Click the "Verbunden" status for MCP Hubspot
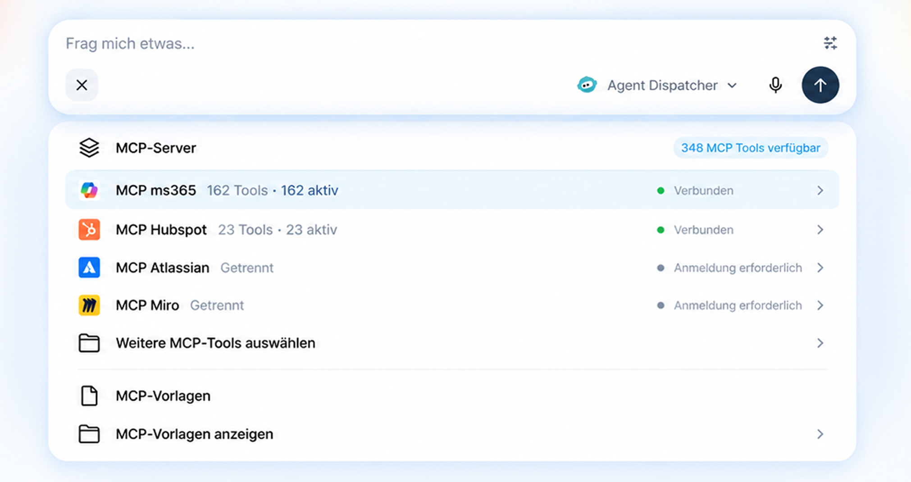 [x=703, y=230]
